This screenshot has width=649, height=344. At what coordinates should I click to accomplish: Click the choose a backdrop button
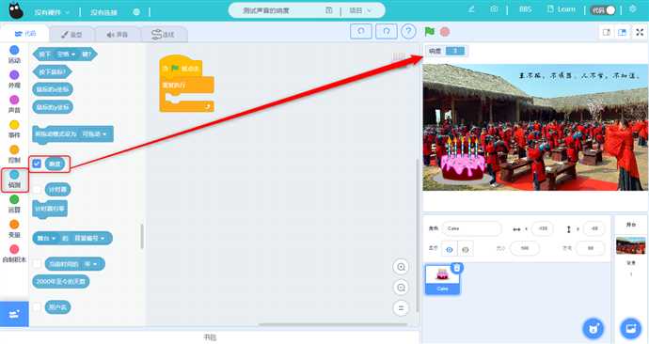point(630,329)
